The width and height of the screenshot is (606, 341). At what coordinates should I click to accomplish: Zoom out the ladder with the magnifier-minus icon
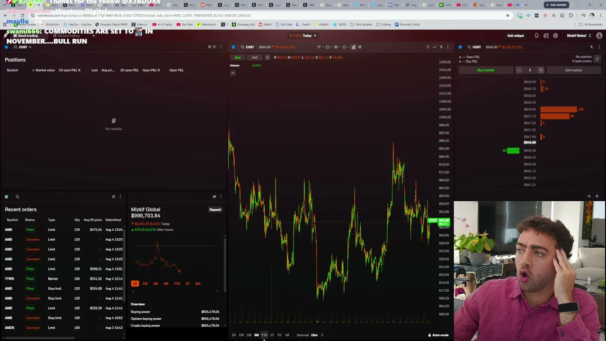click(589, 196)
